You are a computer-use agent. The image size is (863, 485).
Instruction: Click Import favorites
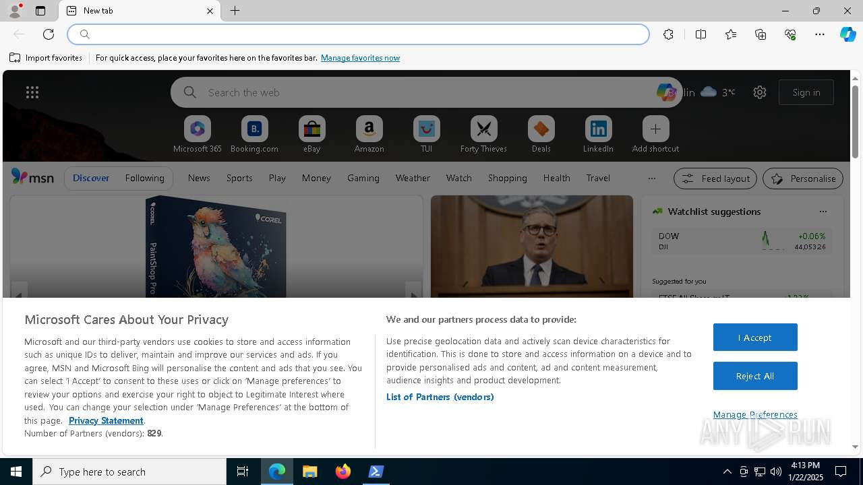(46, 58)
